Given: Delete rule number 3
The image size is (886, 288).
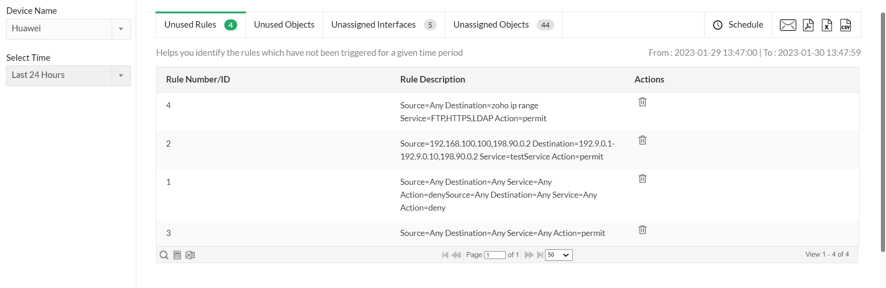Looking at the screenshot, I should 642,229.
